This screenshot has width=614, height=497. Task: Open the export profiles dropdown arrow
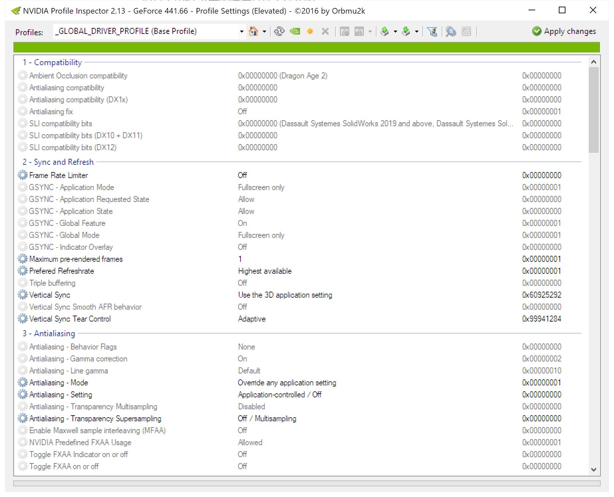tap(395, 32)
